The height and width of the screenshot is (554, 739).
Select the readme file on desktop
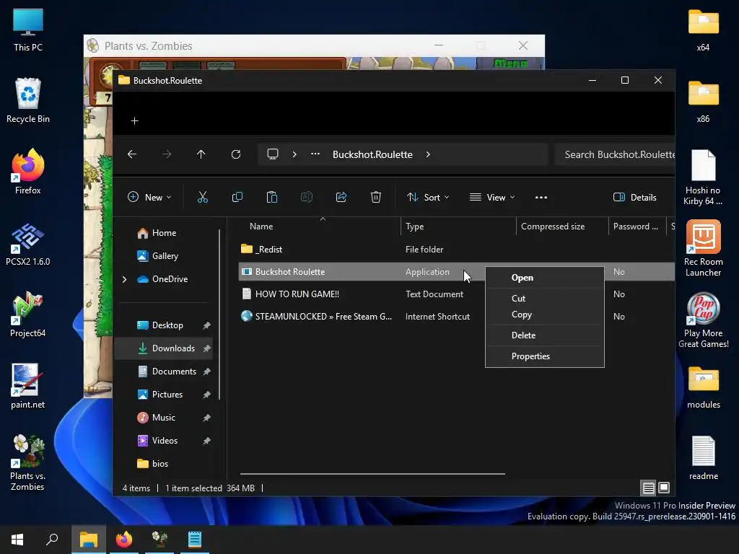pyautogui.click(x=703, y=458)
